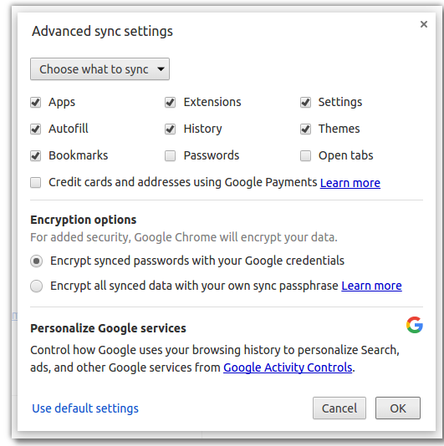Turn off History sync checkbox
Viewport: 444px width, 446px height.
170,129
